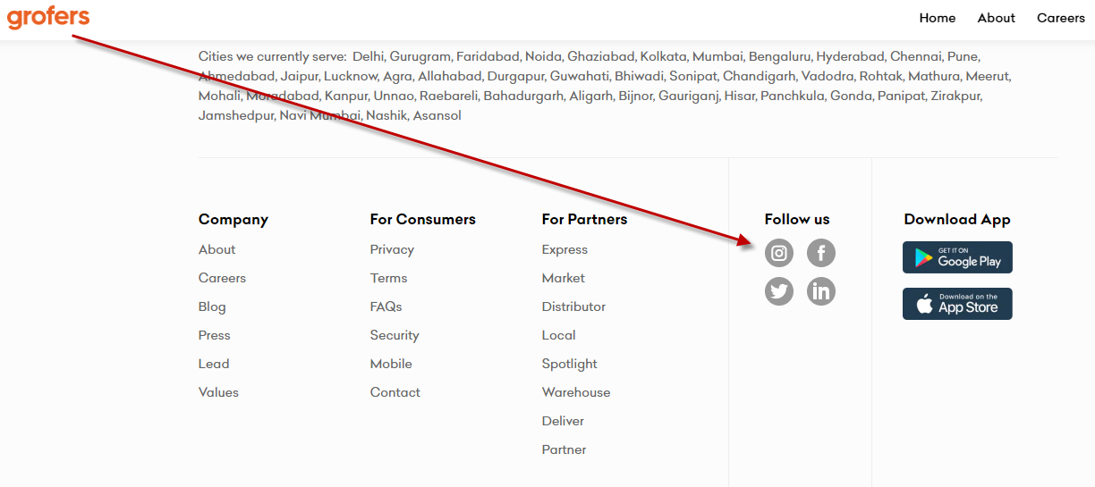Open About in the top navigation

point(997,18)
